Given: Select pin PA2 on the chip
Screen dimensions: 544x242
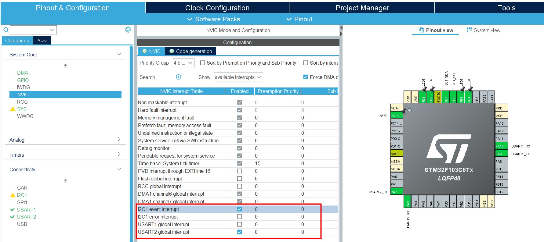Looking at the screenshot, I should [397, 192].
